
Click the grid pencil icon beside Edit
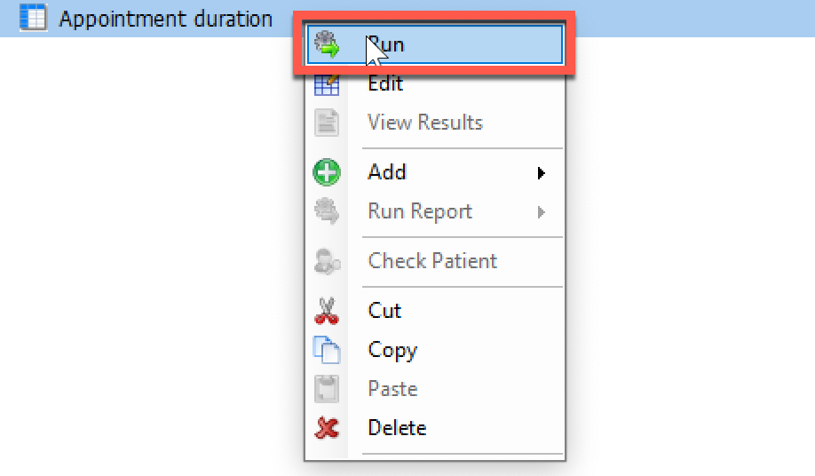327,84
